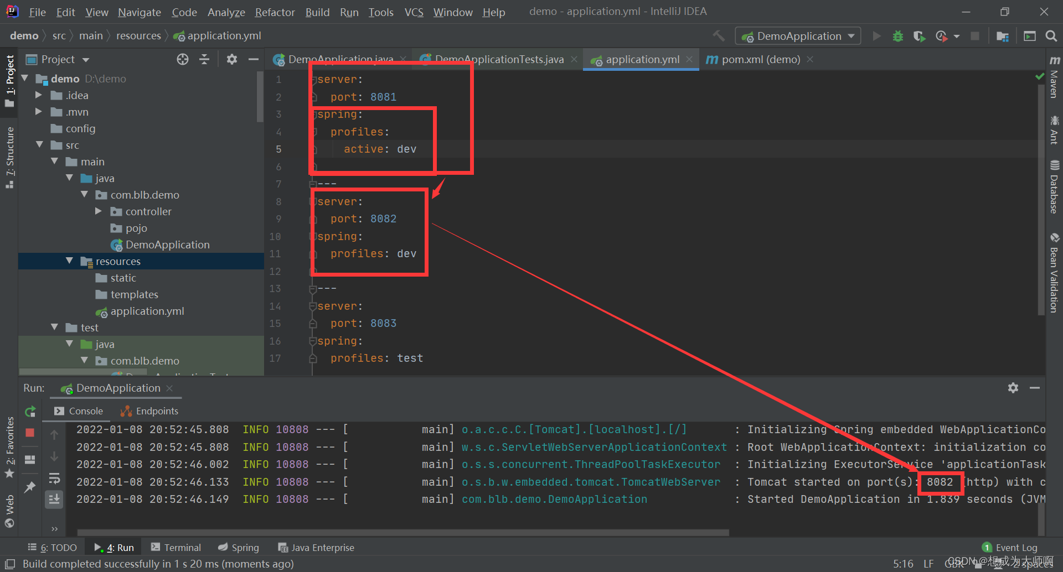Select DemoApplication class in project tree

point(167,245)
